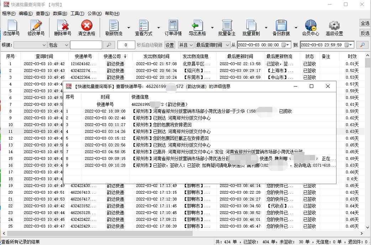Close the express detail dialog

[x=328, y=87]
